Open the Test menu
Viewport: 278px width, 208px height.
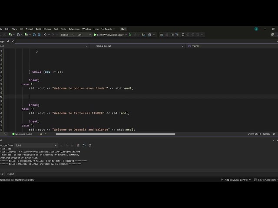[56, 29]
